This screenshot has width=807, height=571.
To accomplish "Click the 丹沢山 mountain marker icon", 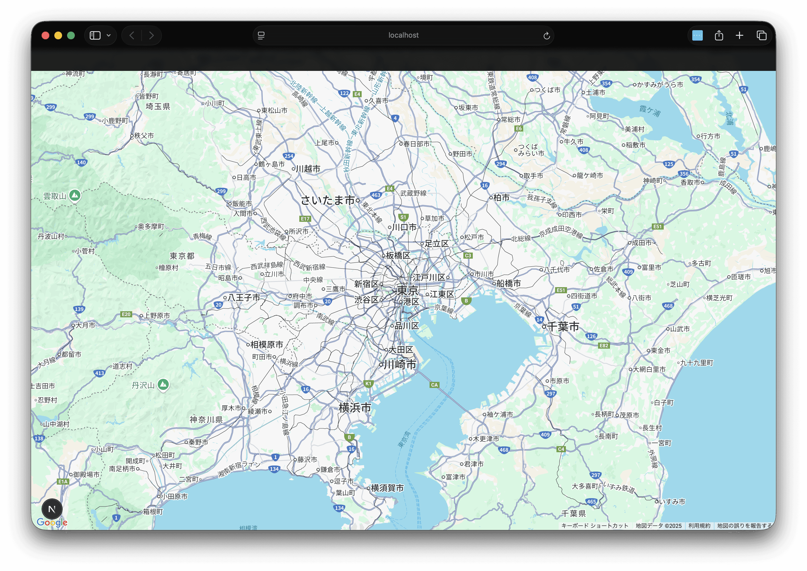I will click(163, 384).
